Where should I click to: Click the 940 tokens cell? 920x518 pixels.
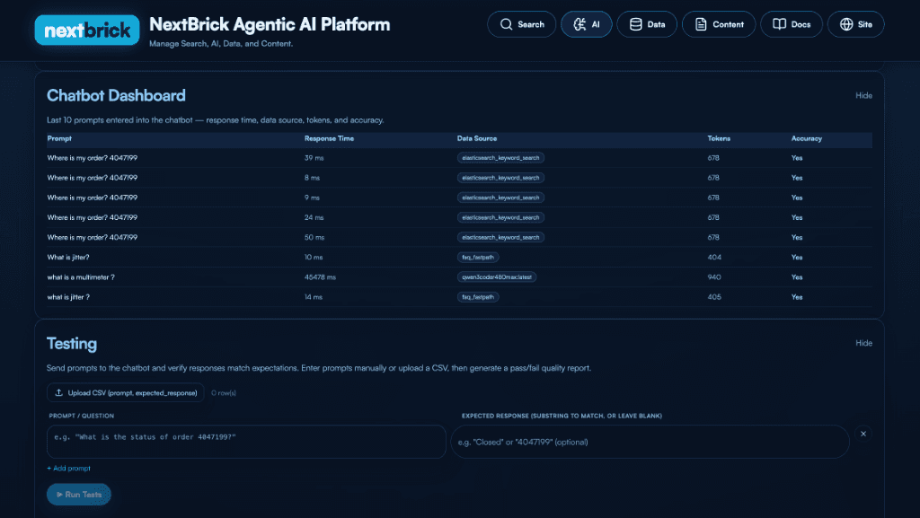(x=714, y=277)
